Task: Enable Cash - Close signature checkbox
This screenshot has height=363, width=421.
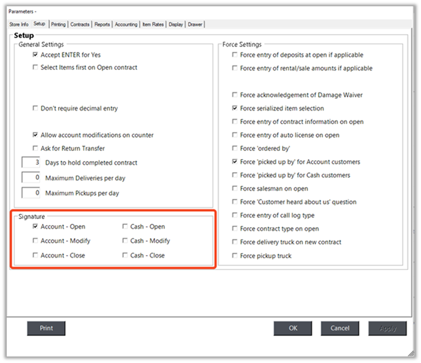Action: (125, 256)
